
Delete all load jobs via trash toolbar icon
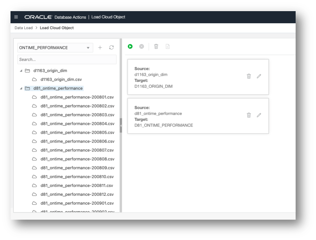point(156,46)
